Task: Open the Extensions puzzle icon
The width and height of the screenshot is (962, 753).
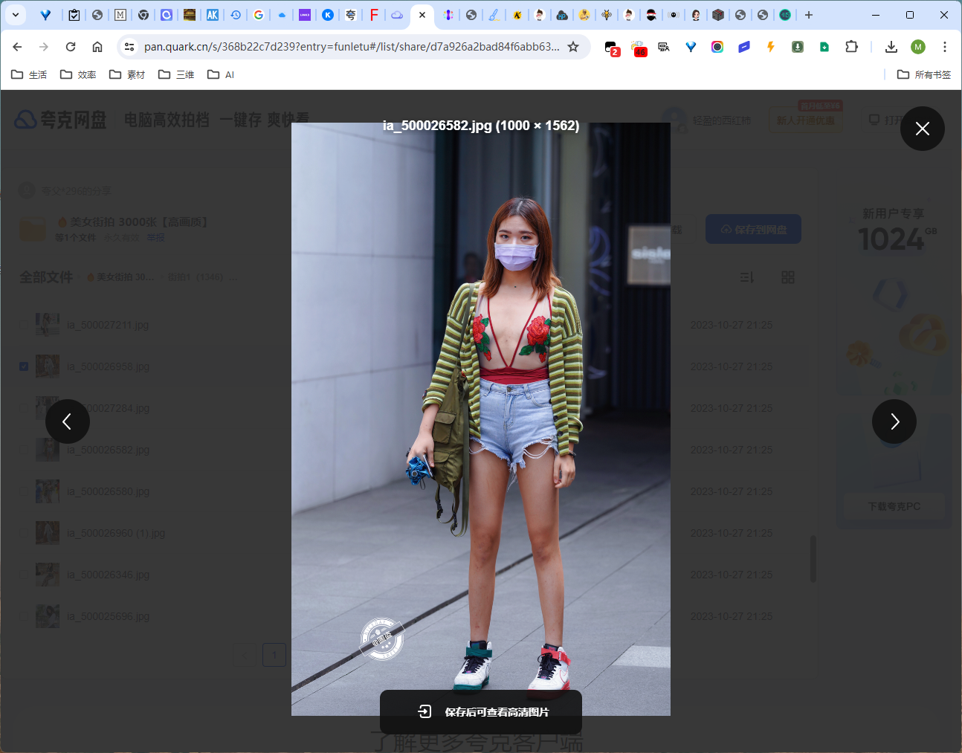Action: (851, 47)
